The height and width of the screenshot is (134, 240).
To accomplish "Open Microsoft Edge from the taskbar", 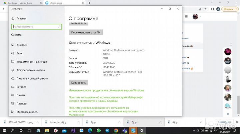I will (90, 130).
